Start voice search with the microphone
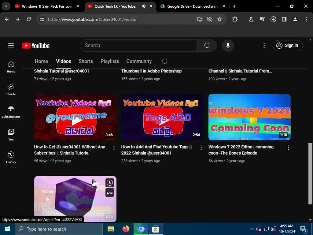This screenshot has width=313, height=235. coord(228,46)
